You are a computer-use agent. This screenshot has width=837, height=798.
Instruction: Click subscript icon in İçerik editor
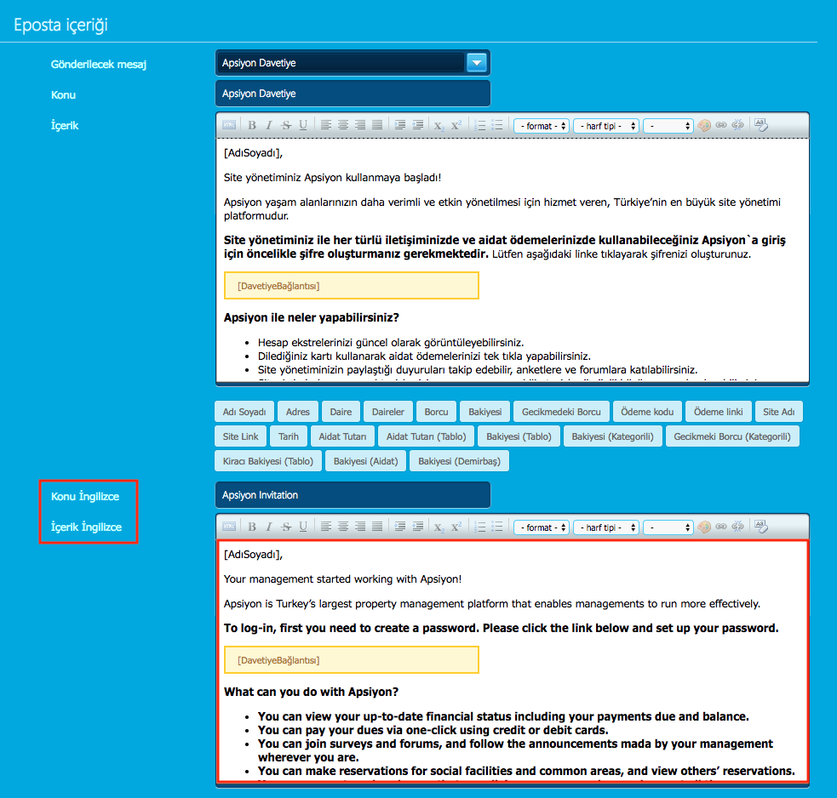pos(439,126)
